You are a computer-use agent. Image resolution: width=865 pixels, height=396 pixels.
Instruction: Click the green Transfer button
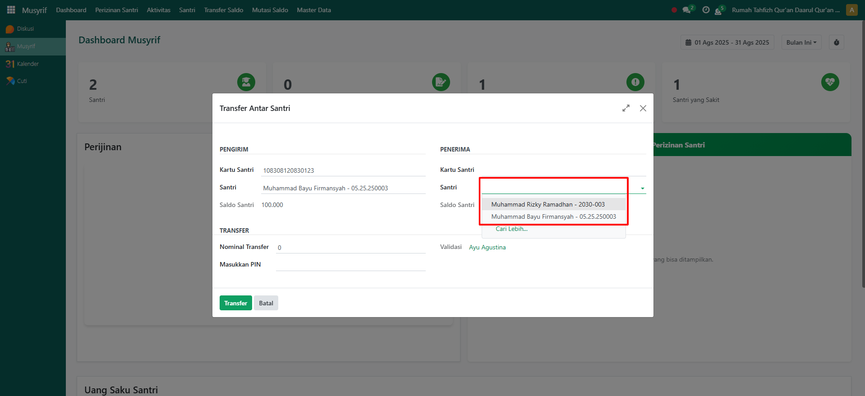(235, 303)
